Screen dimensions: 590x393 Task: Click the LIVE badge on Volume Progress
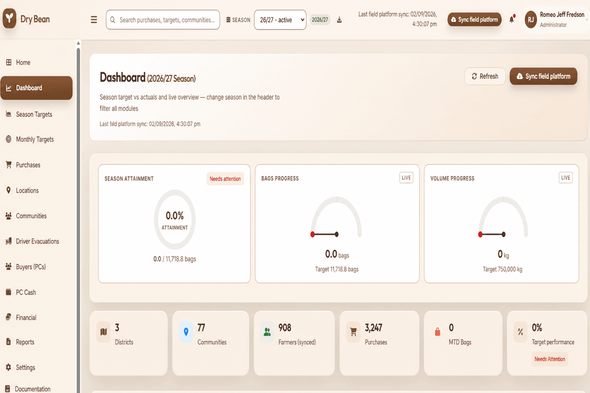click(565, 178)
